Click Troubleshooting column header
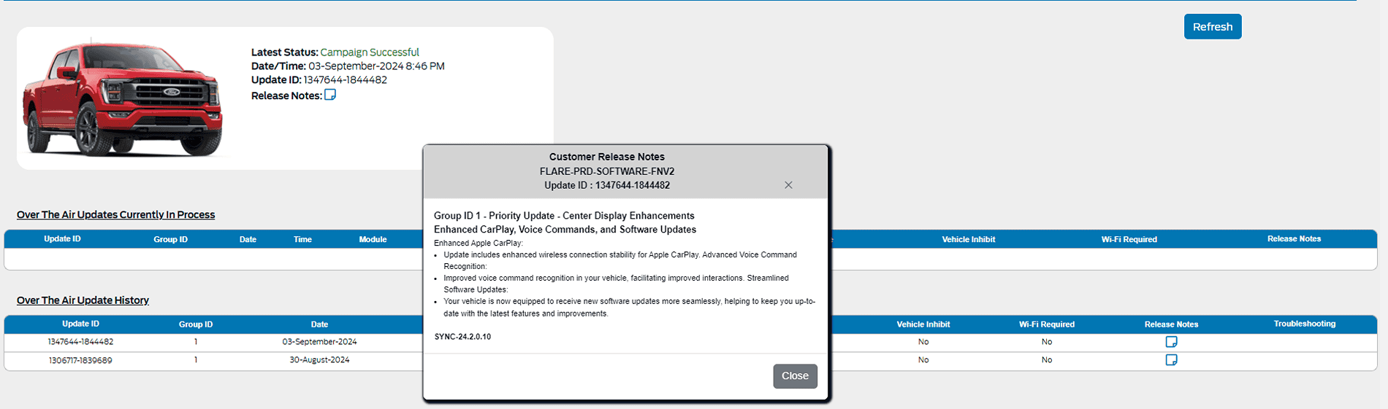 (1304, 324)
